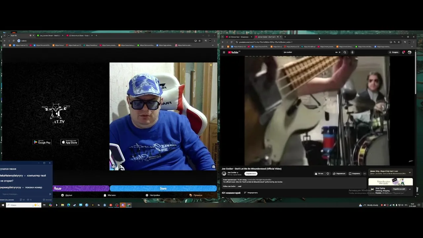Open the comments sort dropdown

point(251,193)
